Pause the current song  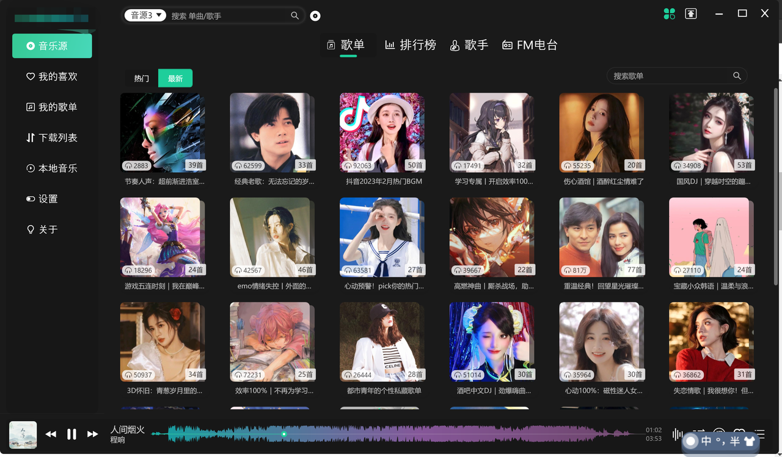click(x=71, y=434)
